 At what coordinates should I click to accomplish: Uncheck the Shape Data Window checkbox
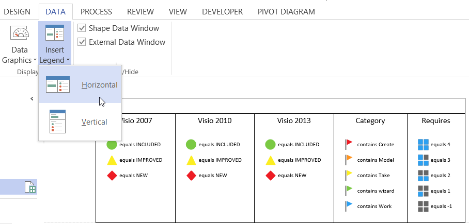click(x=82, y=28)
